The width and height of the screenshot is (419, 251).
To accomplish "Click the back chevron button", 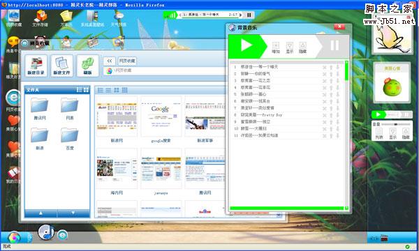I will (110, 61).
